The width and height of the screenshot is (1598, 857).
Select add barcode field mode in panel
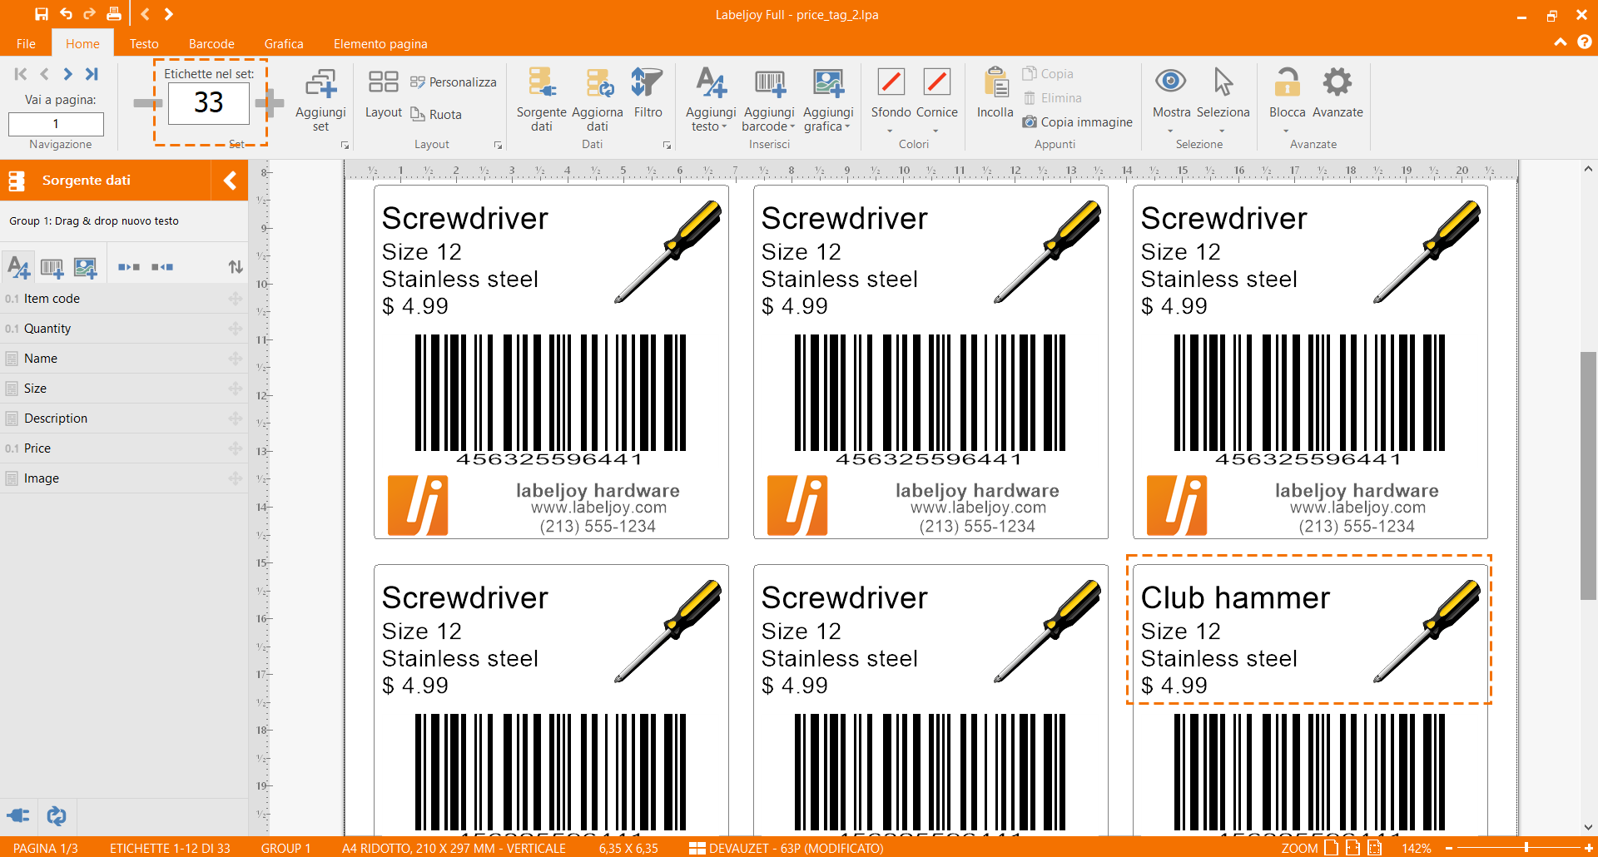point(52,267)
